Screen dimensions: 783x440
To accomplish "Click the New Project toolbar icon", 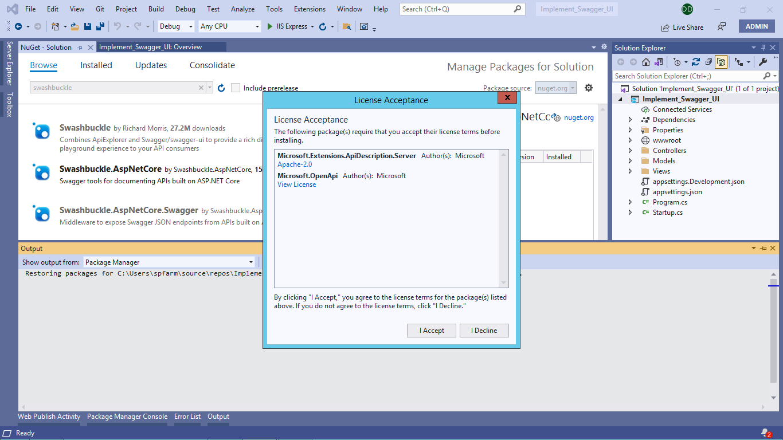I will pyautogui.click(x=55, y=26).
